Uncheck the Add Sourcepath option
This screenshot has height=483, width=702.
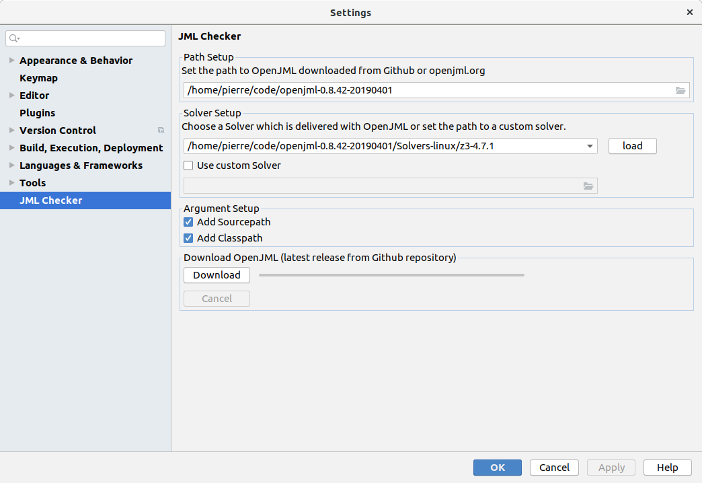tap(188, 222)
